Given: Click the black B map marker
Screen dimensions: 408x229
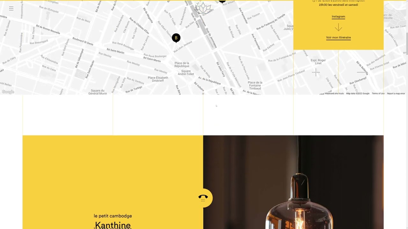Looking at the screenshot, I should click(x=176, y=38).
